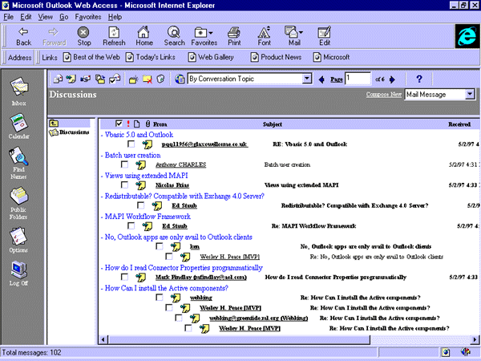Click the browser Home toolbar button
481x361 pixels.
(x=143, y=35)
